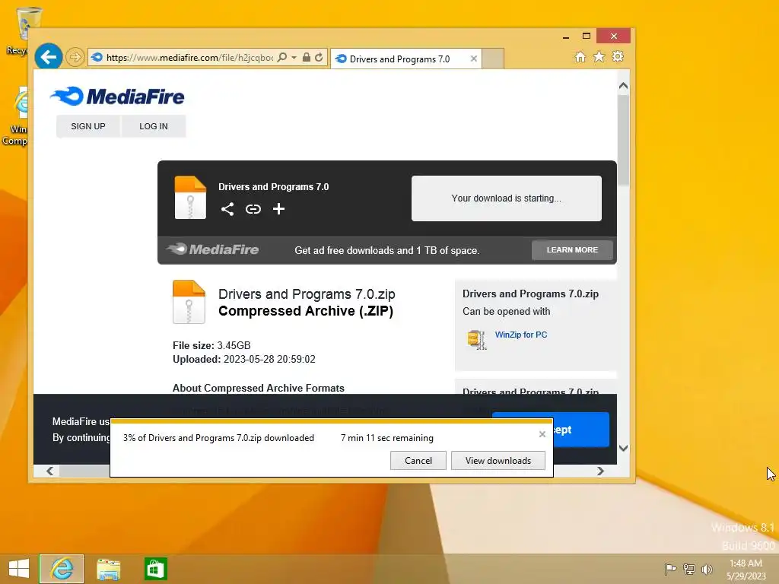This screenshot has width=779, height=584.
Task: Click the grey MediaFire logo in ad strip
Action: (x=213, y=249)
